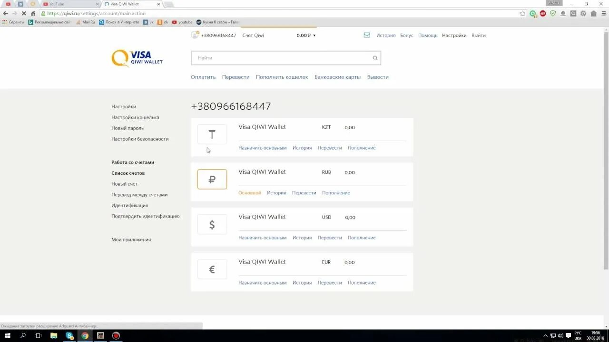Screen dimensions: 609x342
Task: Click the browser address bar URL
Action: point(97,13)
